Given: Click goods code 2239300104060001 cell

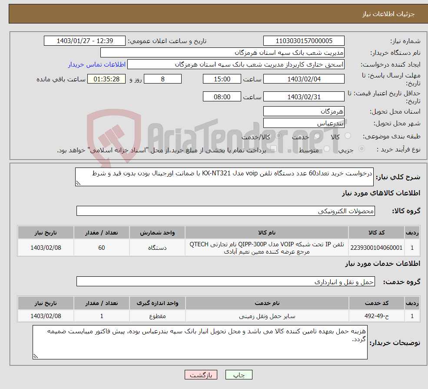Looking at the screenshot, I should click(x=376, y=248).
